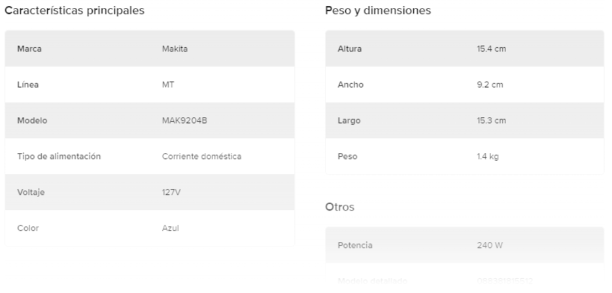This screenshot has height=293, width=612.
Task: Click the "Modelo" row label
Action: pos(32,121)
